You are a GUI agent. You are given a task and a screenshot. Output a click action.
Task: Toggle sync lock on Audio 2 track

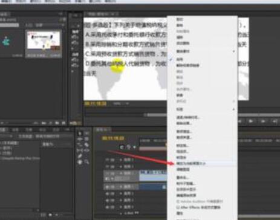click(x=112, y=193)
